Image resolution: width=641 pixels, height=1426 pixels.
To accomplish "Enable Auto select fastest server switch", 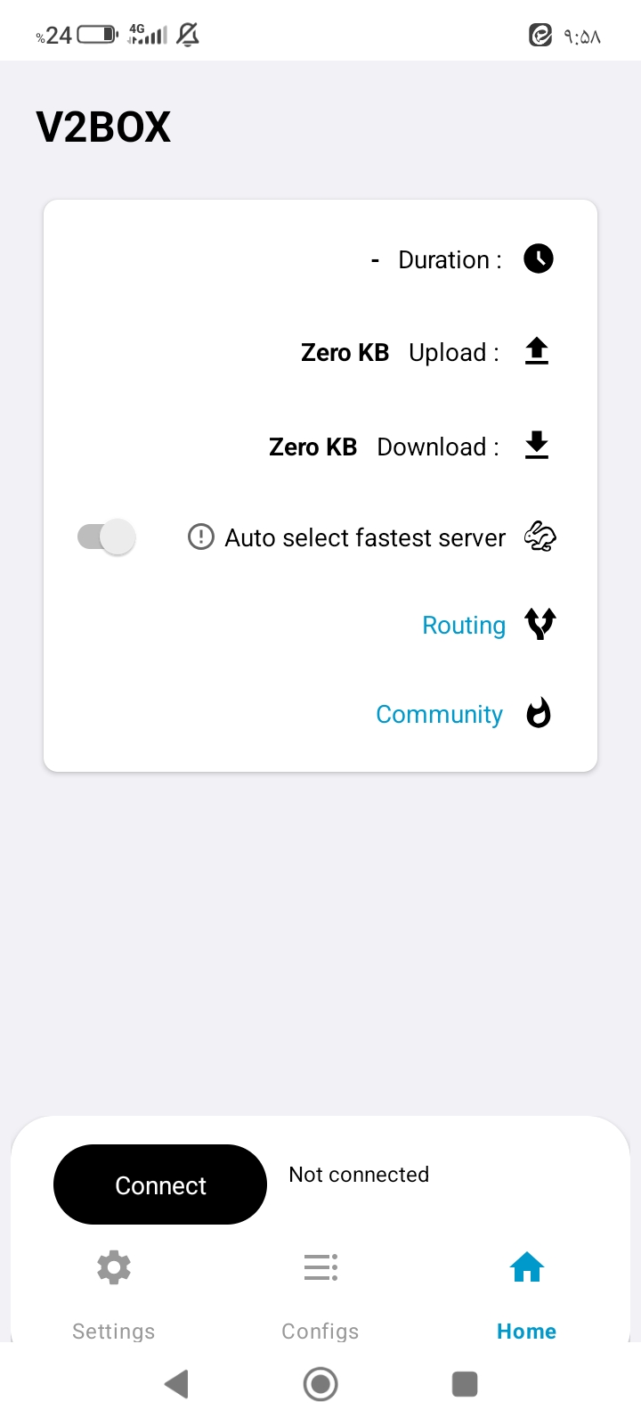I will pos(107,537).
